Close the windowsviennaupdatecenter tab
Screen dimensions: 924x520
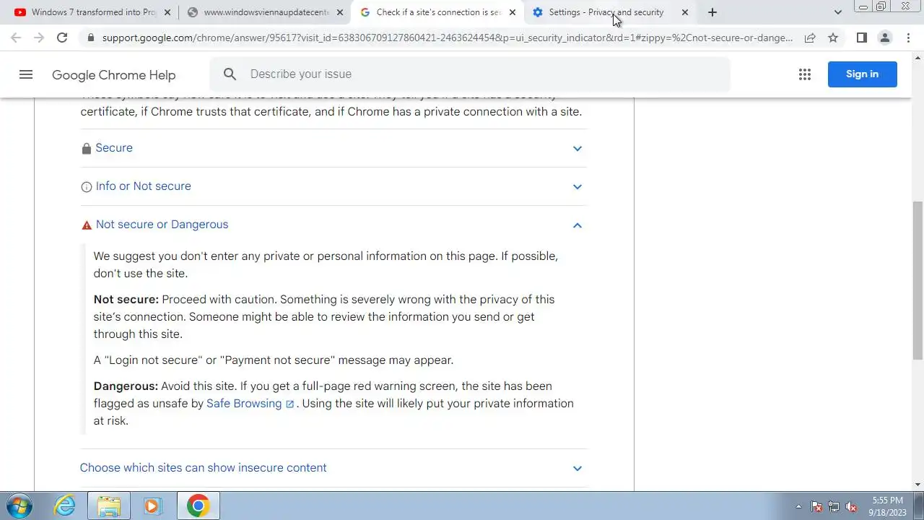pos(340,12)
